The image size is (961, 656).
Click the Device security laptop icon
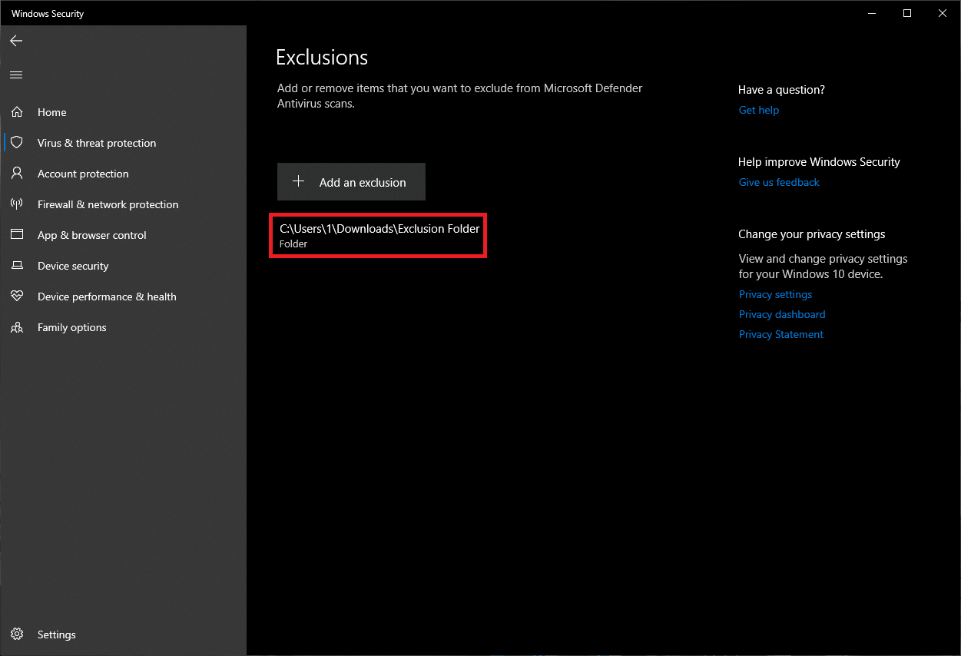pyautogui.click(x=17, y=266)
